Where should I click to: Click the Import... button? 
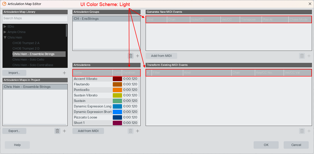point(14,73)
